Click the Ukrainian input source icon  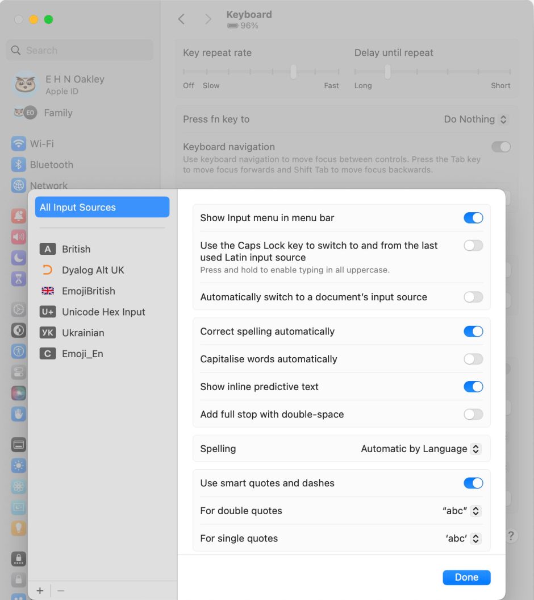[x=48, y=333]
